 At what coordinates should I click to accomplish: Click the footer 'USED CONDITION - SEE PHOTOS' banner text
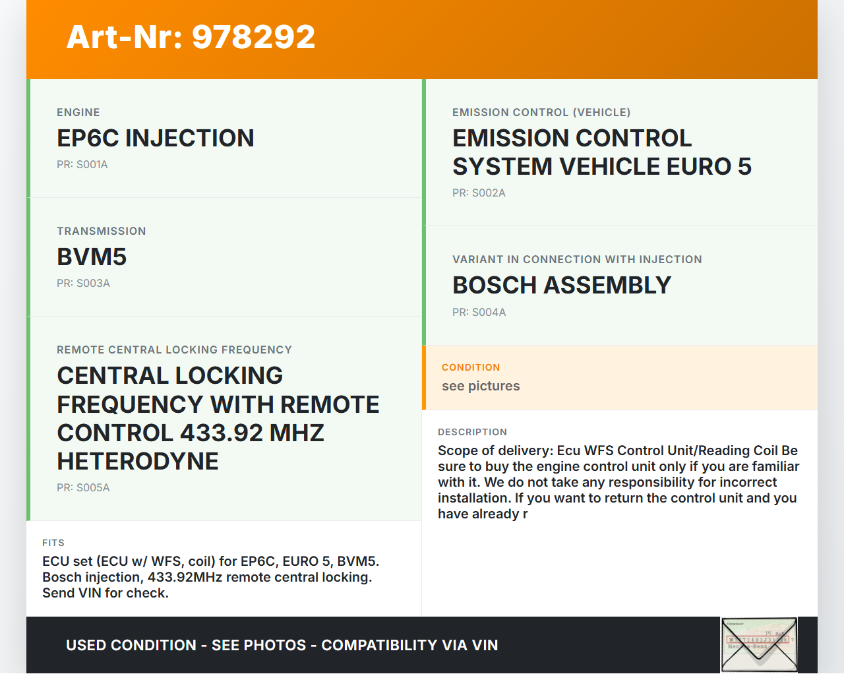click(x=282, y=645)
